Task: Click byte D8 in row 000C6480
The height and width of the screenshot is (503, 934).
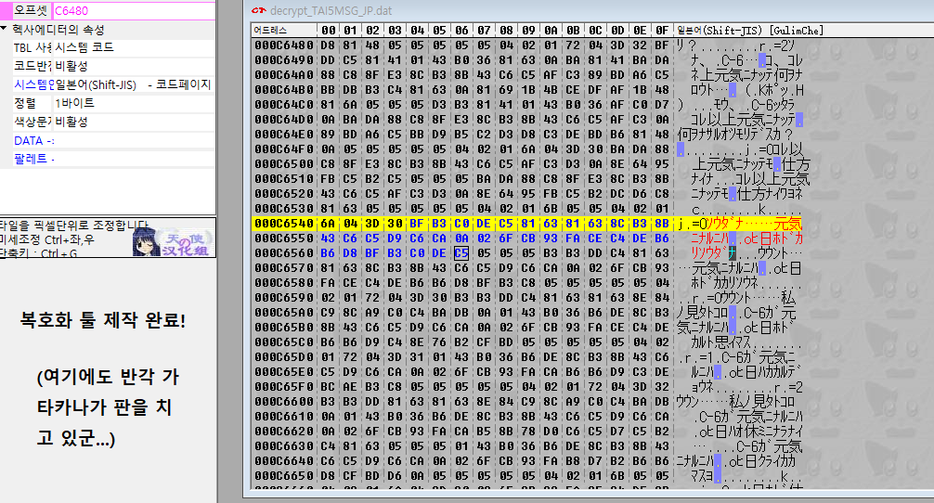Action: (x=329, y=45)
